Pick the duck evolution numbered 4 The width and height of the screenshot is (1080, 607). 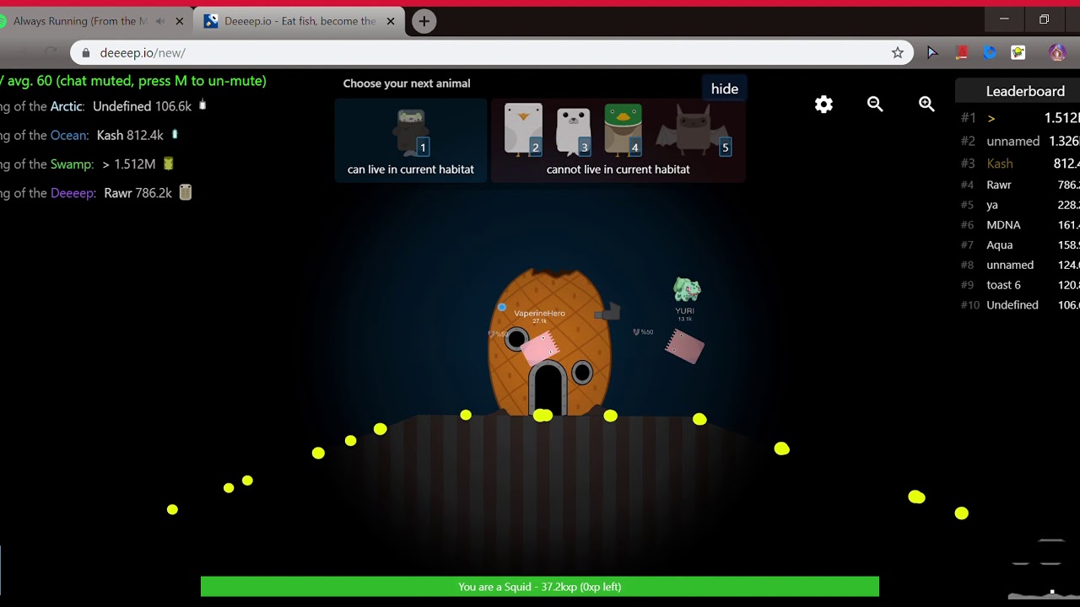624,129
